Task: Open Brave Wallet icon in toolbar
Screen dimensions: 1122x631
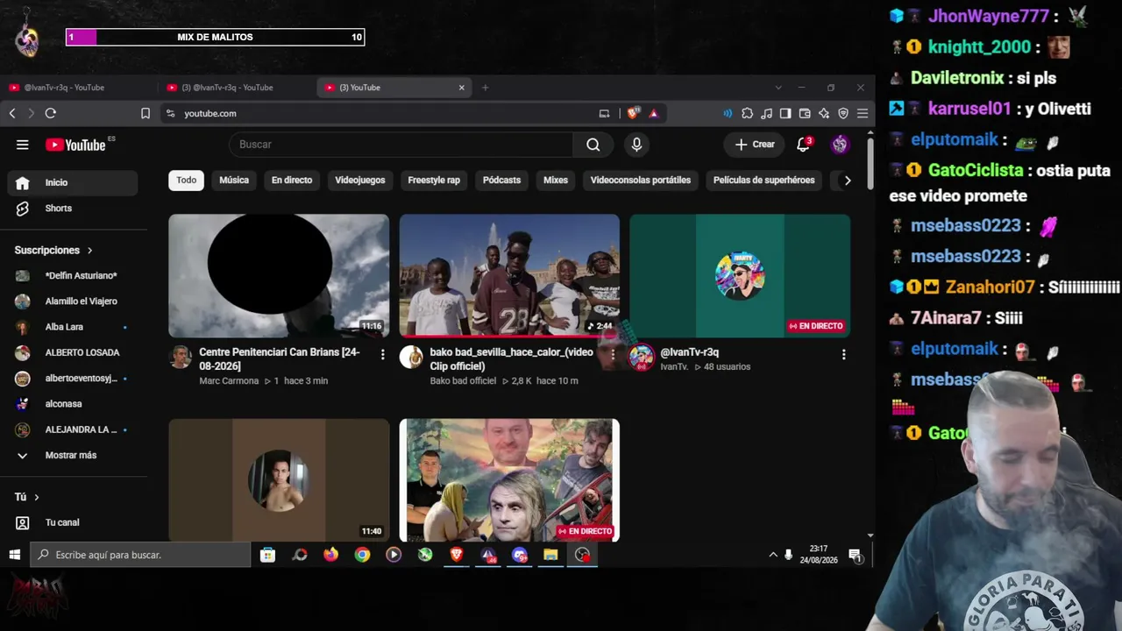Action: (805, 113)
